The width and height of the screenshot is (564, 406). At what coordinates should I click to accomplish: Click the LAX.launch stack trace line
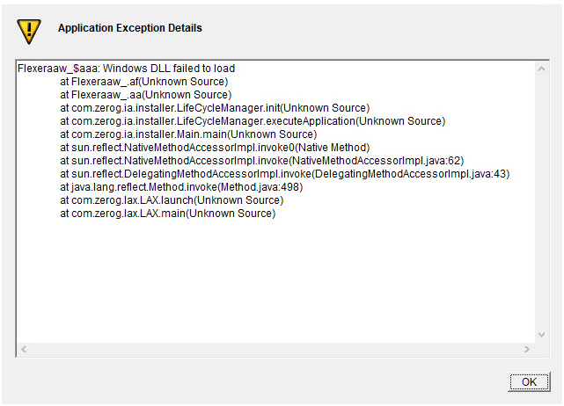[172, 200]
